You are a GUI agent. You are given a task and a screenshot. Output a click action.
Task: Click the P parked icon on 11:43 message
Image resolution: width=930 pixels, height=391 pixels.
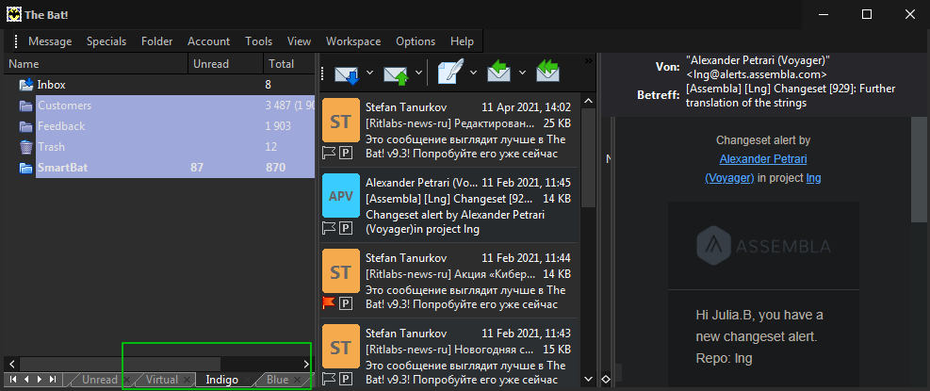(346, 378)
